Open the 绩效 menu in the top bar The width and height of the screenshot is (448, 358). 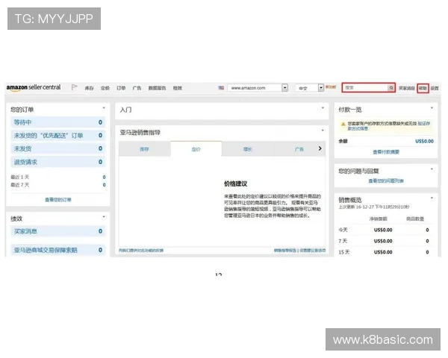click(x=178, y=88)
